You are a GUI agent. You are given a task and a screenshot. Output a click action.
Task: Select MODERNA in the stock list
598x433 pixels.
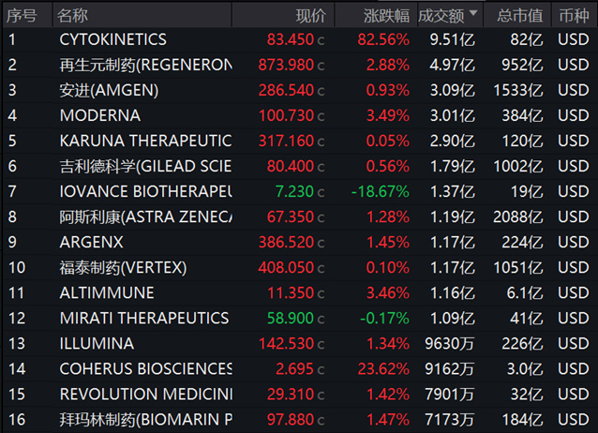(99, 115)
